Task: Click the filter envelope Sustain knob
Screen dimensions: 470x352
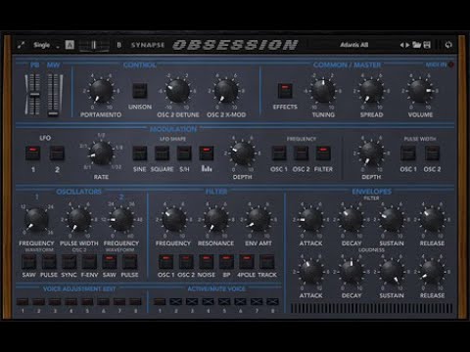Action: click(x=392, y=219)
